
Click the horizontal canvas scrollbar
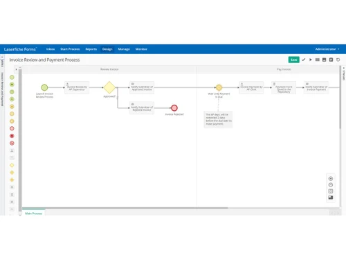click(125, 208)
